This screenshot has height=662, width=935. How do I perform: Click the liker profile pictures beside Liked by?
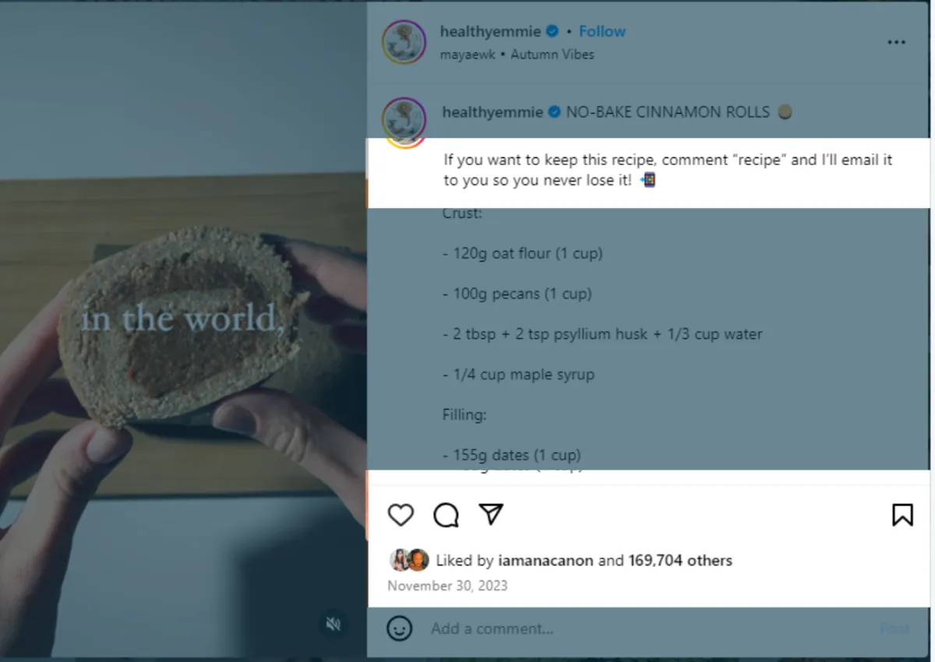[x=409, y=560]
